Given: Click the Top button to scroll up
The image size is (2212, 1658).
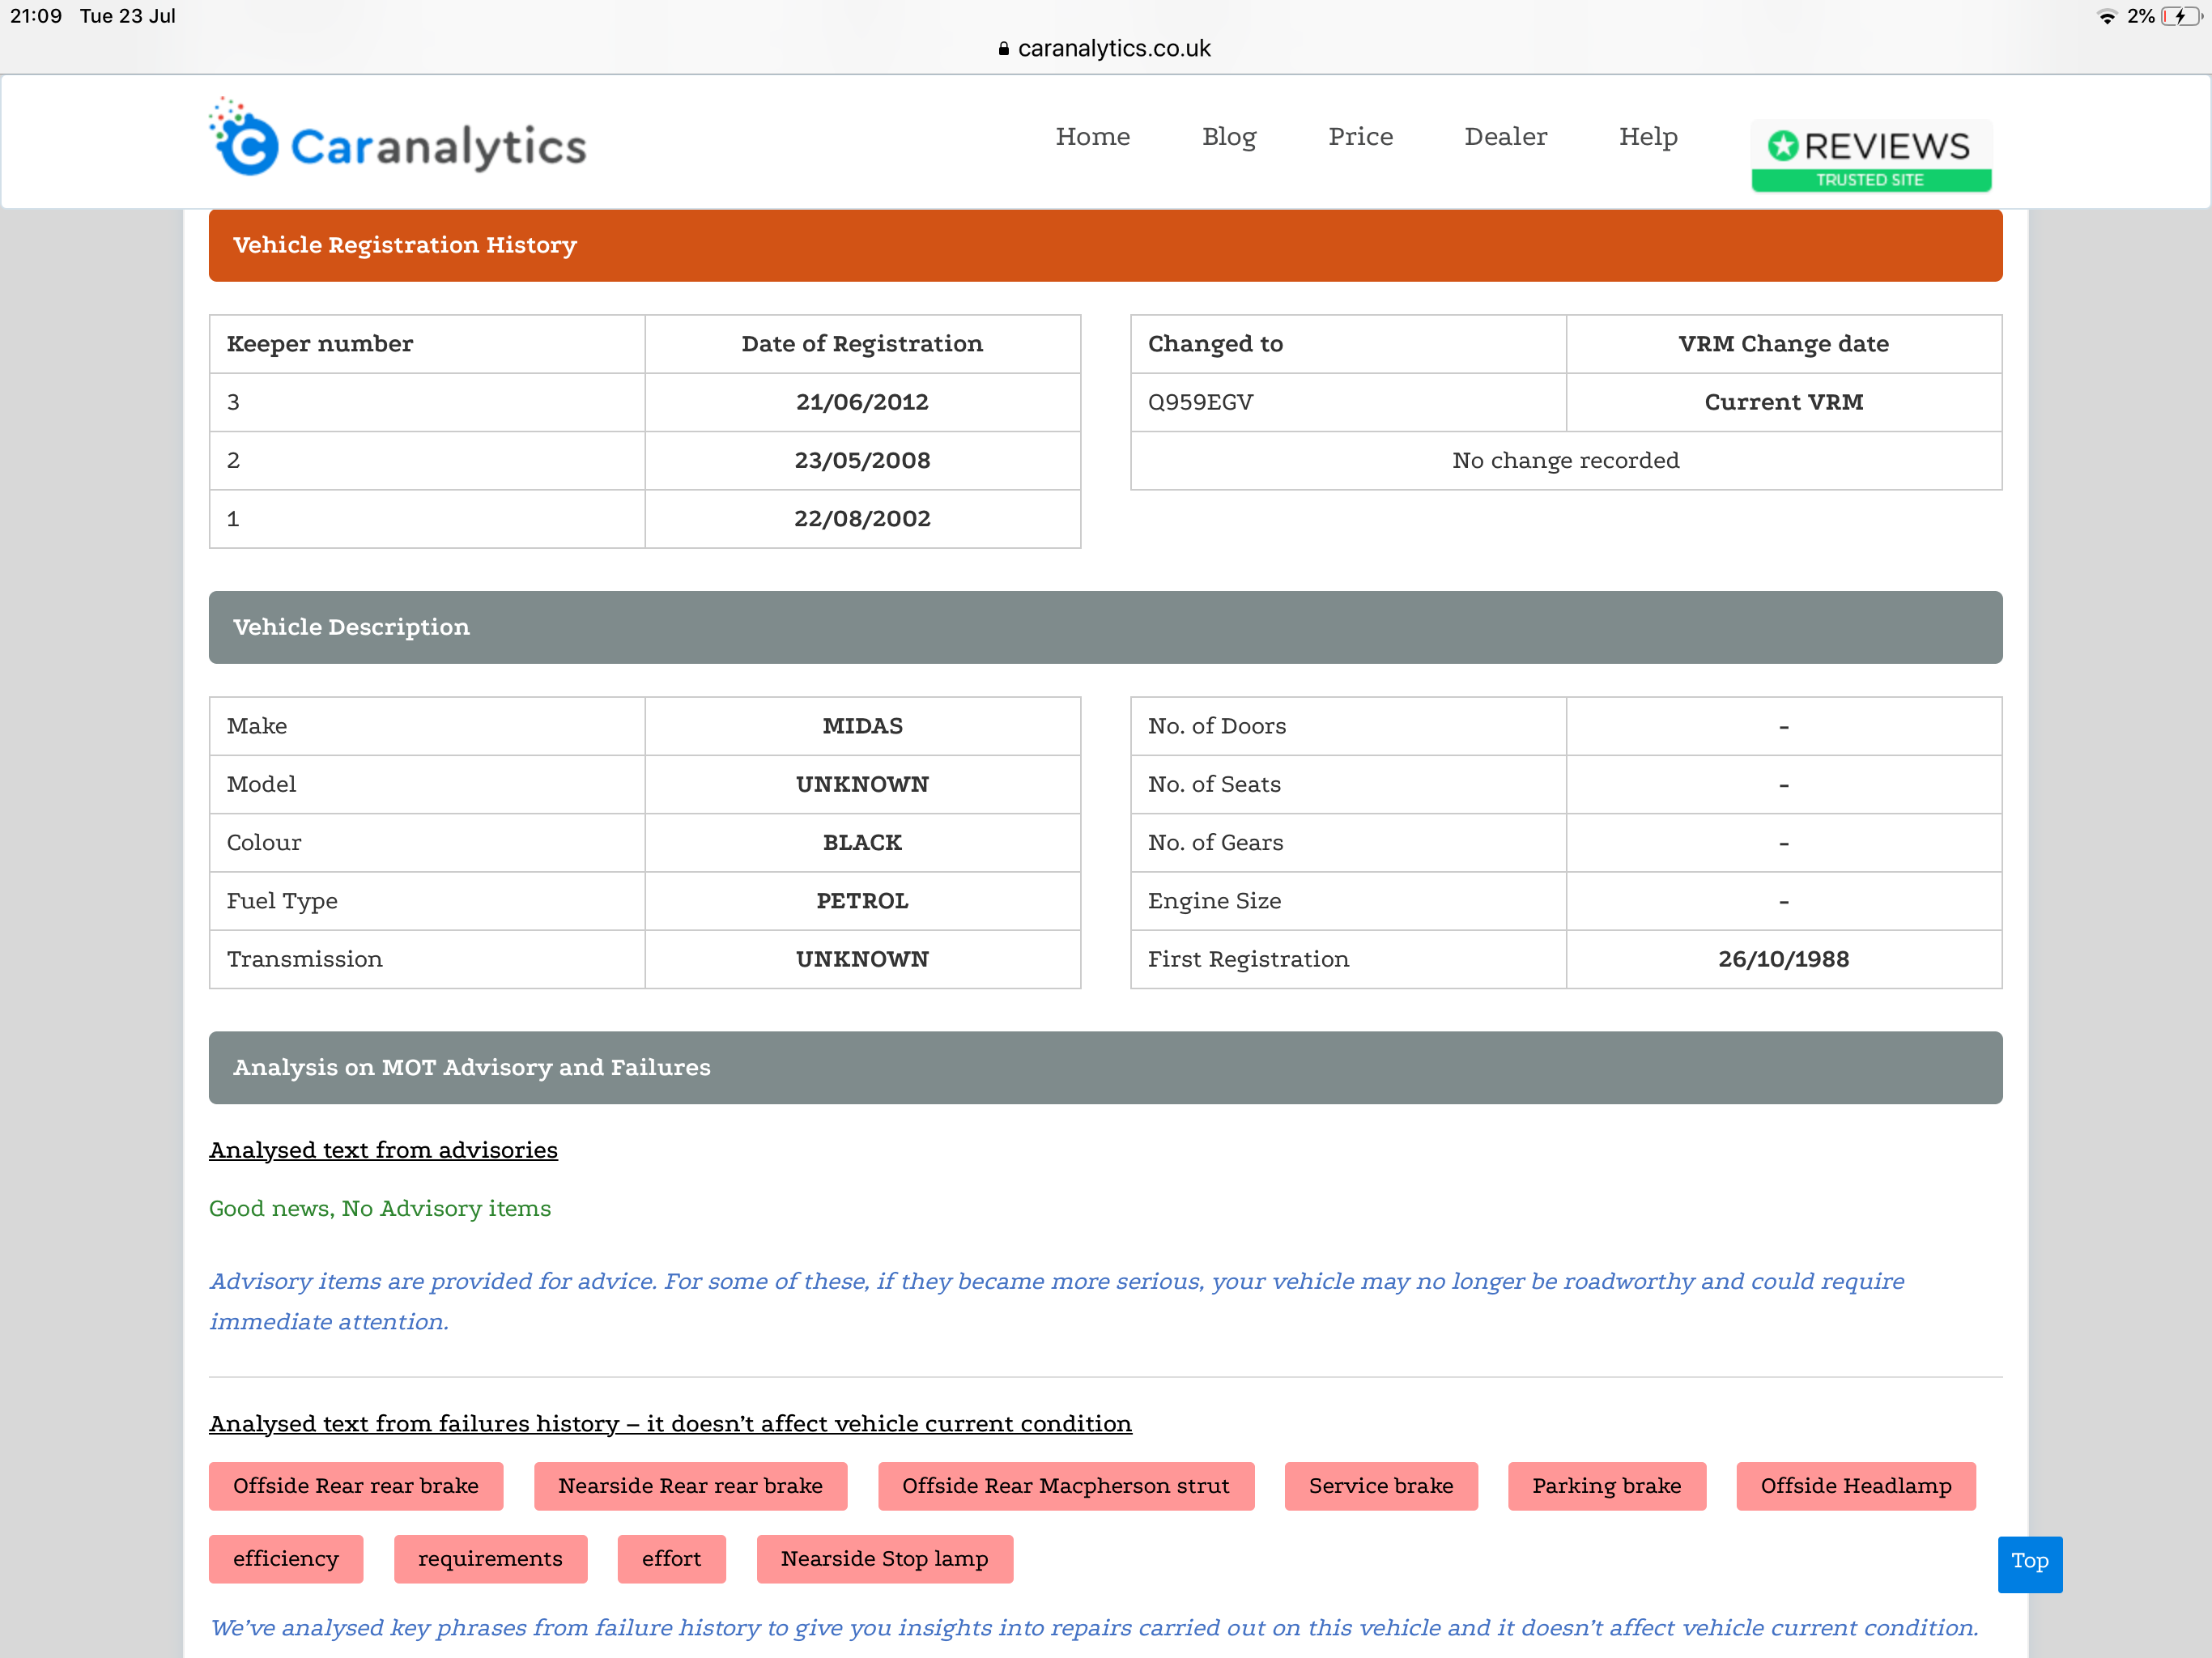Looking at the screenshot, I should 2029,1563.
